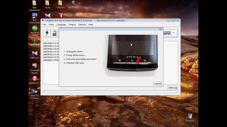Image resolution: width=227 pixels, height=127 pixels.
Task: Close the instruction dialog with X
Action: 160,29
